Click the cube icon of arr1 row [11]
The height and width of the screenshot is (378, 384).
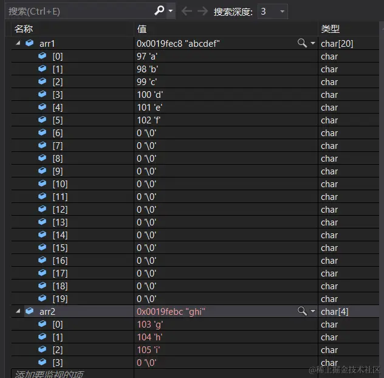tap(42, 196)
